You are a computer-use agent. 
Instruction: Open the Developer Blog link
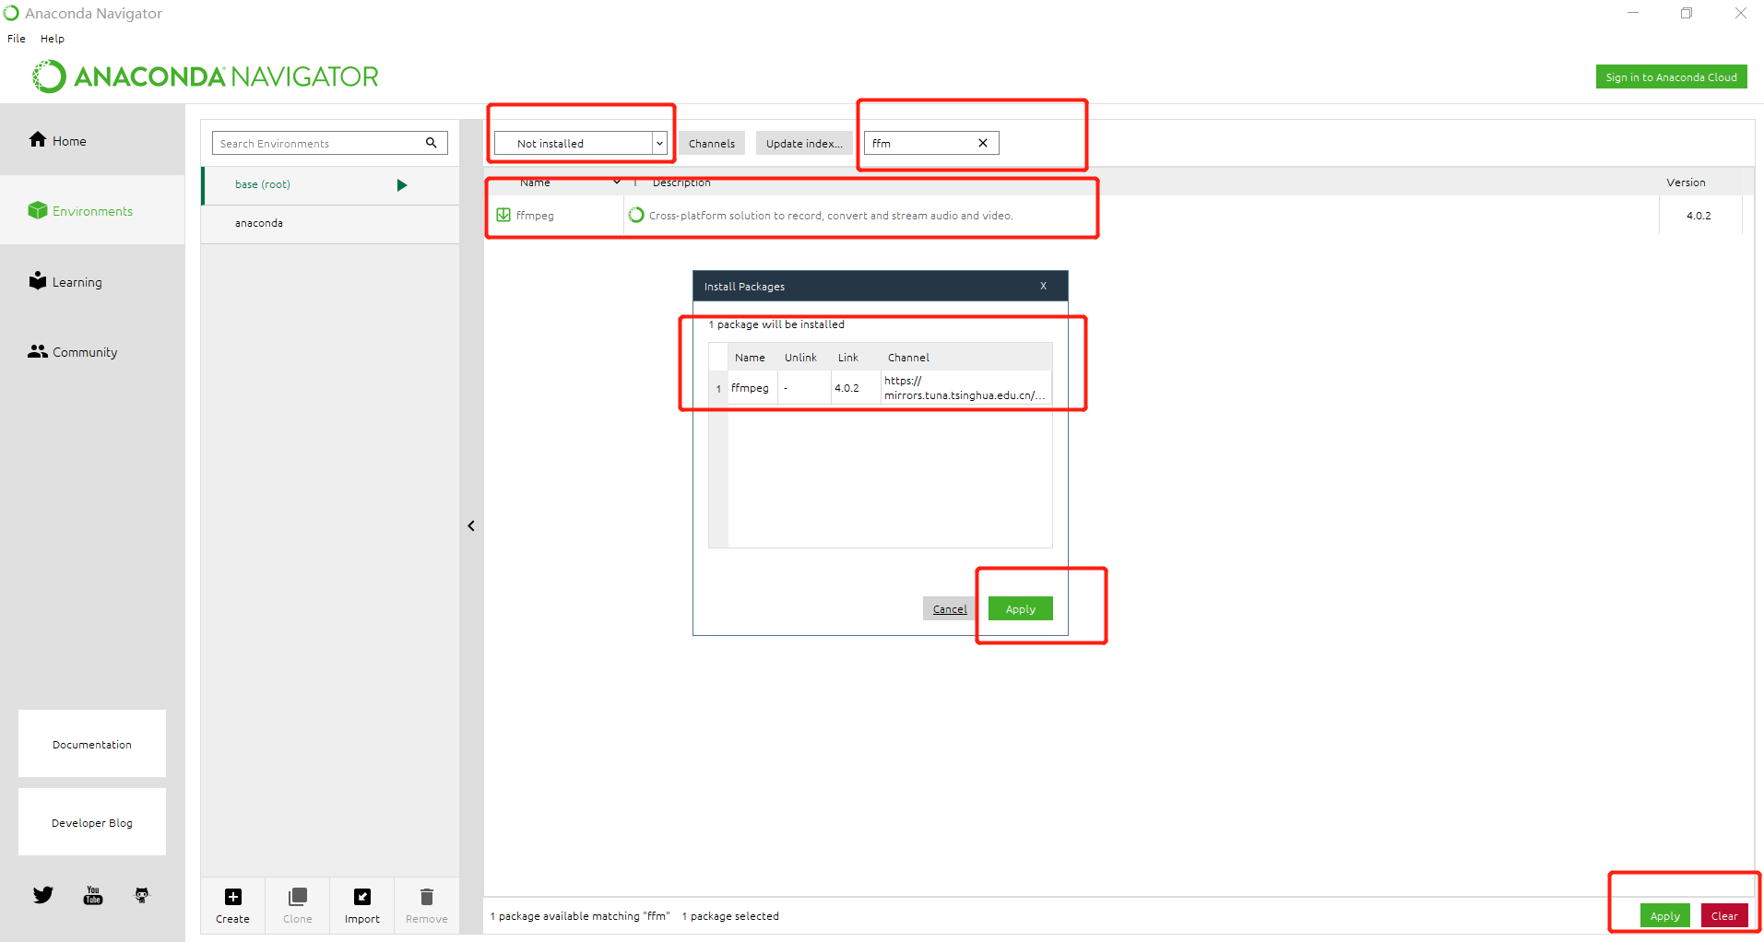point(92,822)
